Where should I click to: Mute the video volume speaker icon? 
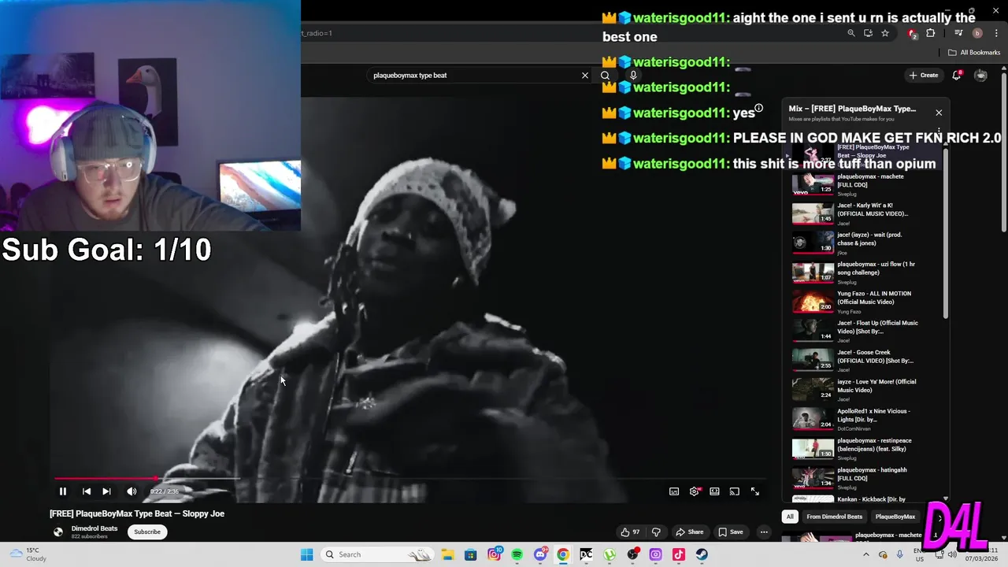[x=132, y=491]
